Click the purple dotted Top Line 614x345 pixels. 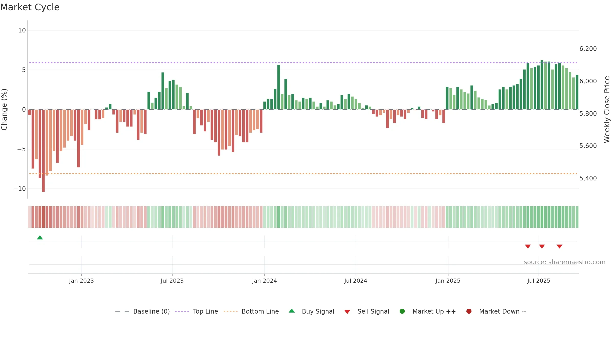click(303, 63)
